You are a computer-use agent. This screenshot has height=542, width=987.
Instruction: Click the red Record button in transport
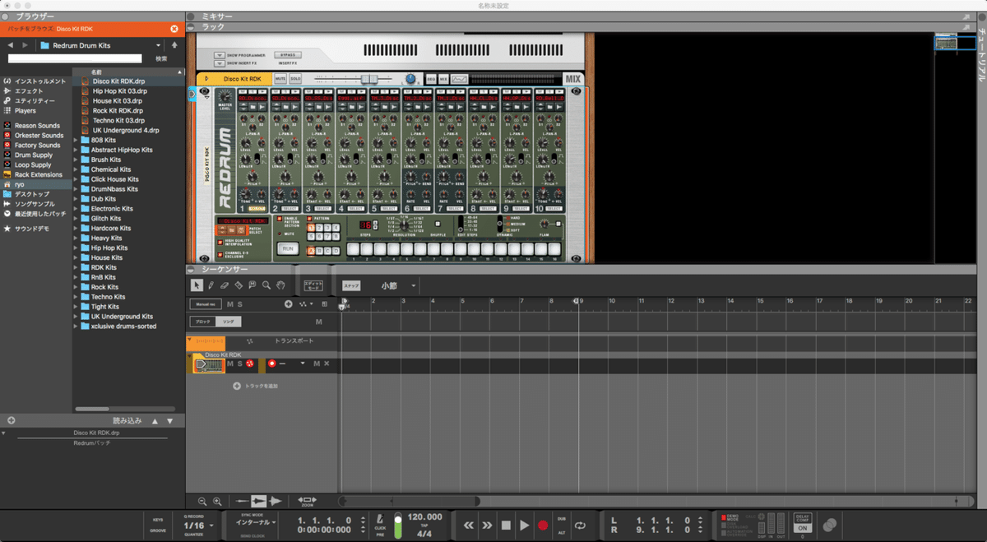(543, 525)
